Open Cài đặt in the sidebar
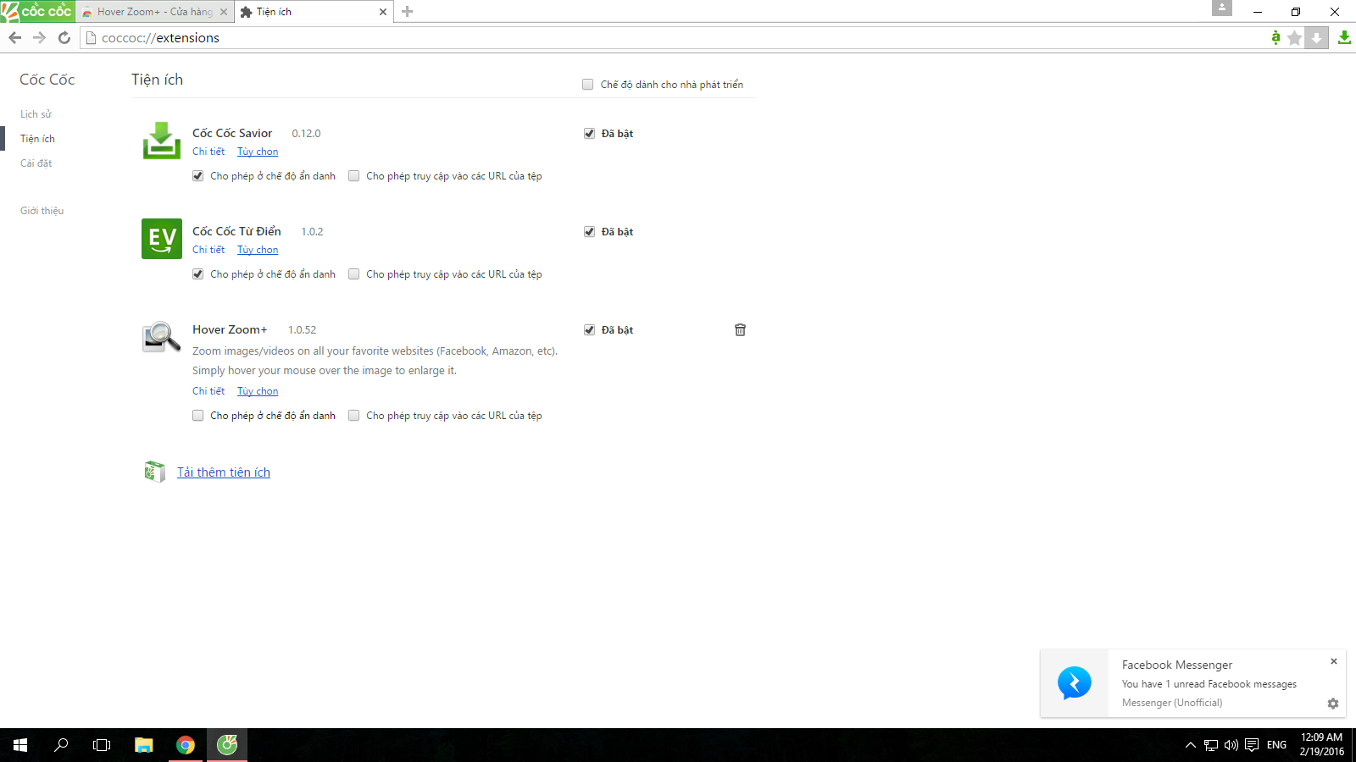 pyautogui.click(x=36, y=163)
